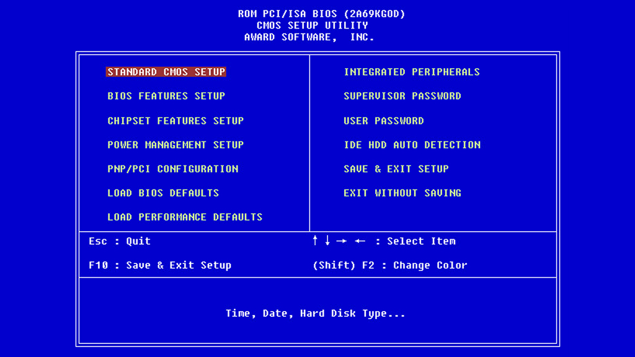This screenshot has height=357, width=635.
Task: Click the Select Item arrow legend
Action: pyautogui.click(x=384, y=241)
